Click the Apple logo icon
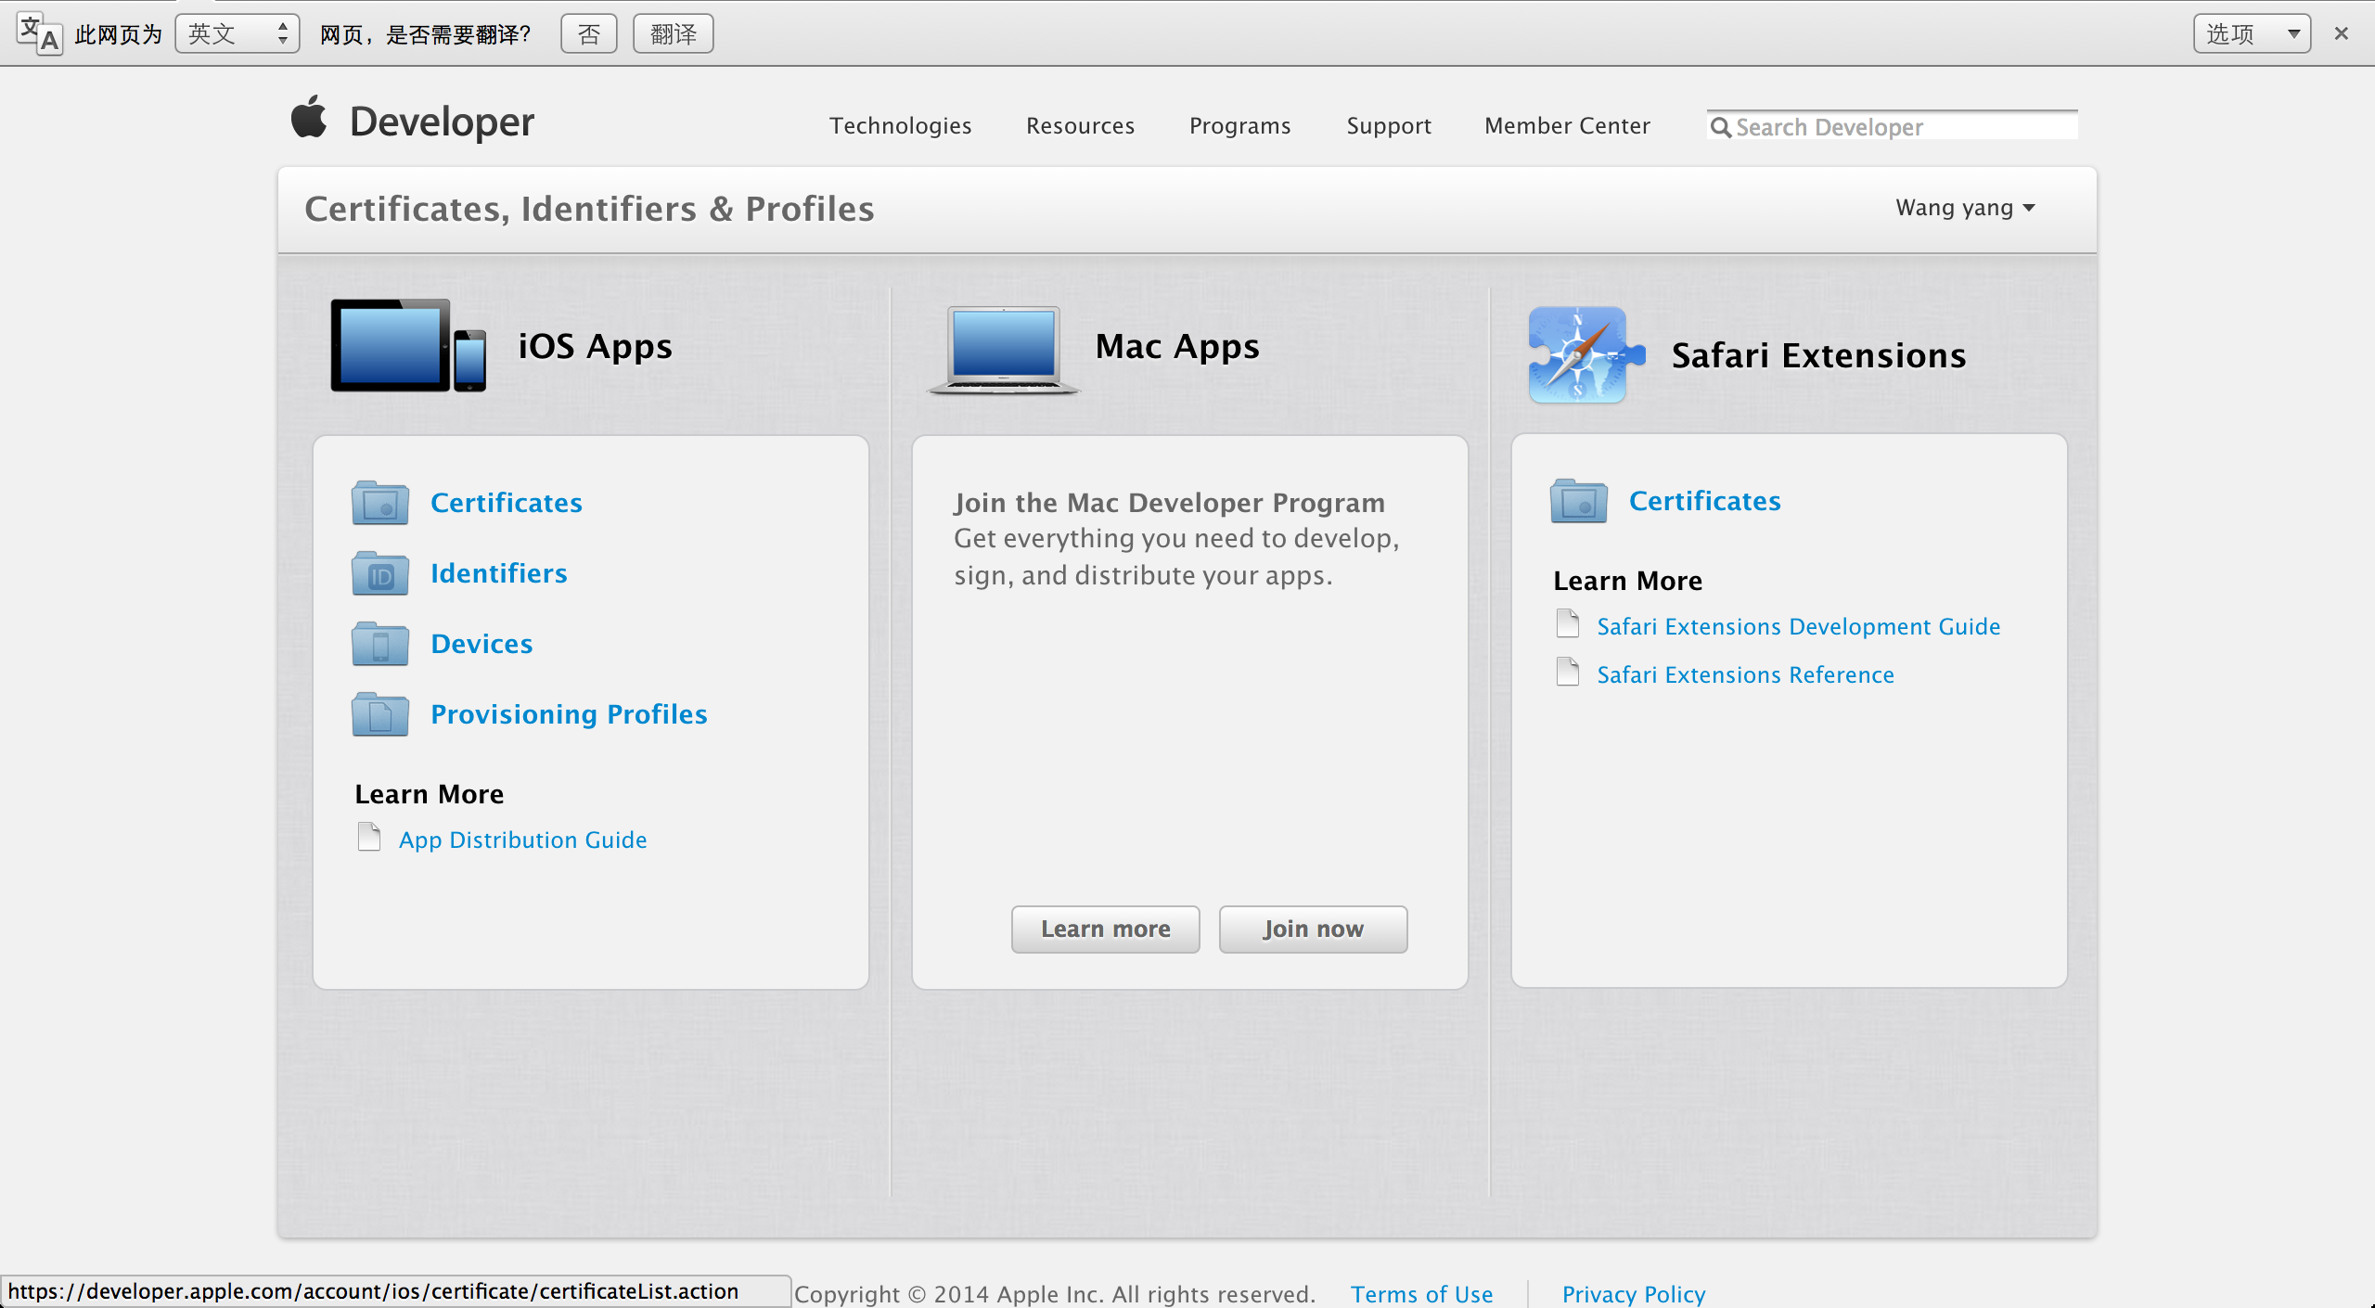Viewport: 2375px width, 1308px height. click(x=309, y=118)
